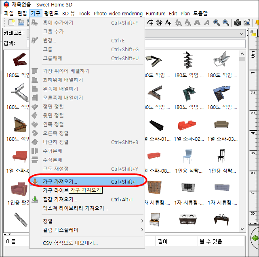The image size is (259, 257).
Task: Click the Sweet Home 3D app logo
Action: coord(6,4)
